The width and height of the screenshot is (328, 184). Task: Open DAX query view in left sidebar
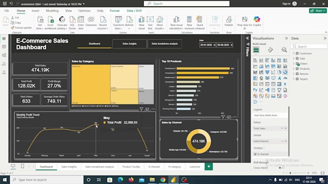pyautogui.click(x=4, y=64)
